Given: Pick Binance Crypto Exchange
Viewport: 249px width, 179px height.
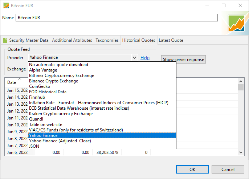Looking at the screenshot, I should (102, 81).
